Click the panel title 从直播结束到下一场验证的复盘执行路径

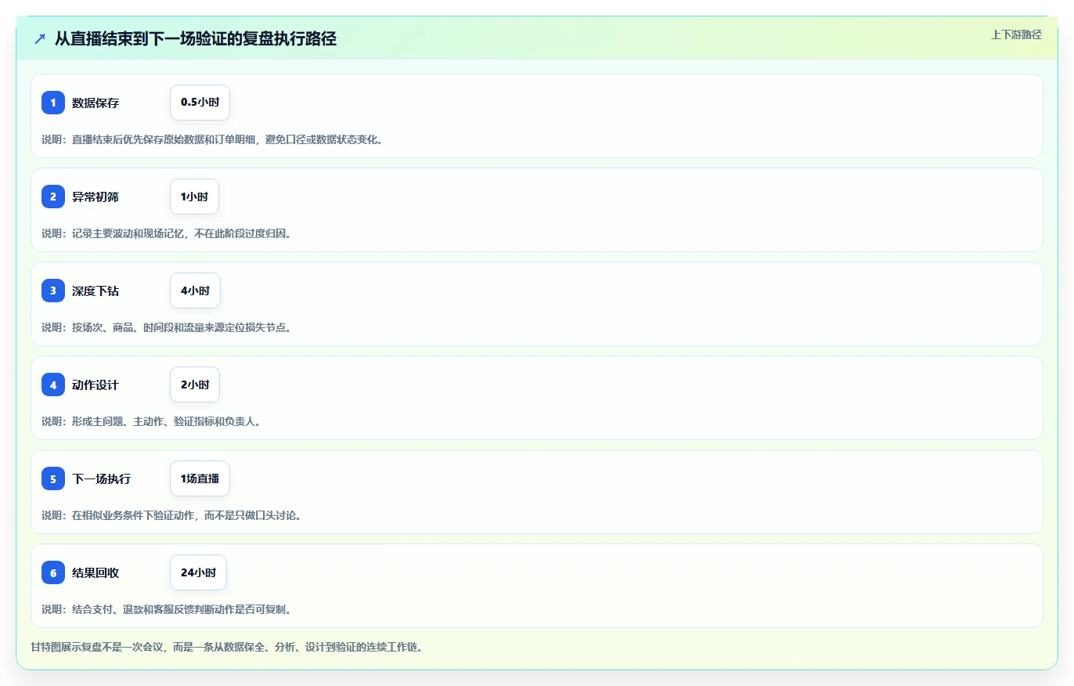(x=196, y=38)
